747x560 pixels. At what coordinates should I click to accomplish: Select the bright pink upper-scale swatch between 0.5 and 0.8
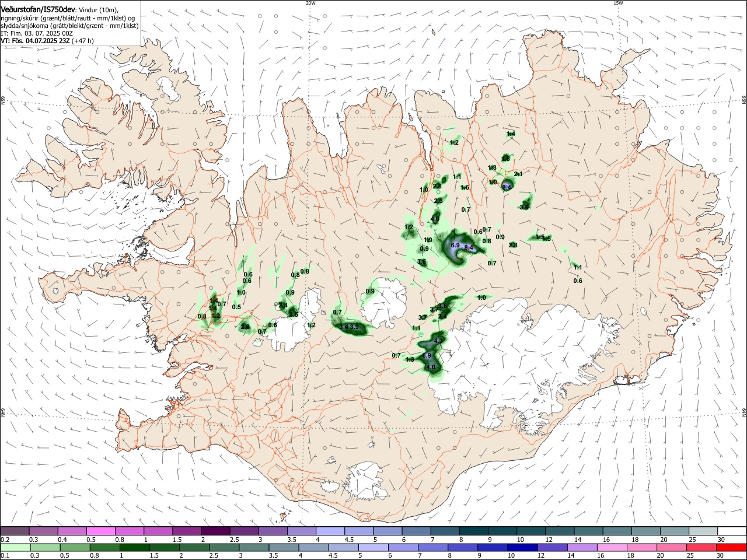click(x=100, y=531)
